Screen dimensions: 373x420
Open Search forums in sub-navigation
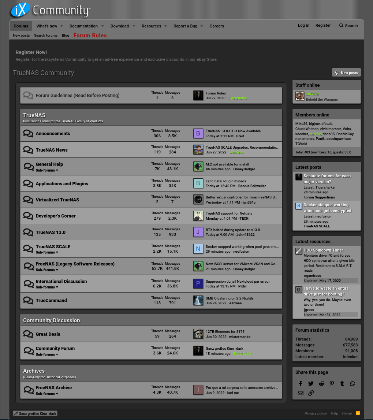point(46,36)
